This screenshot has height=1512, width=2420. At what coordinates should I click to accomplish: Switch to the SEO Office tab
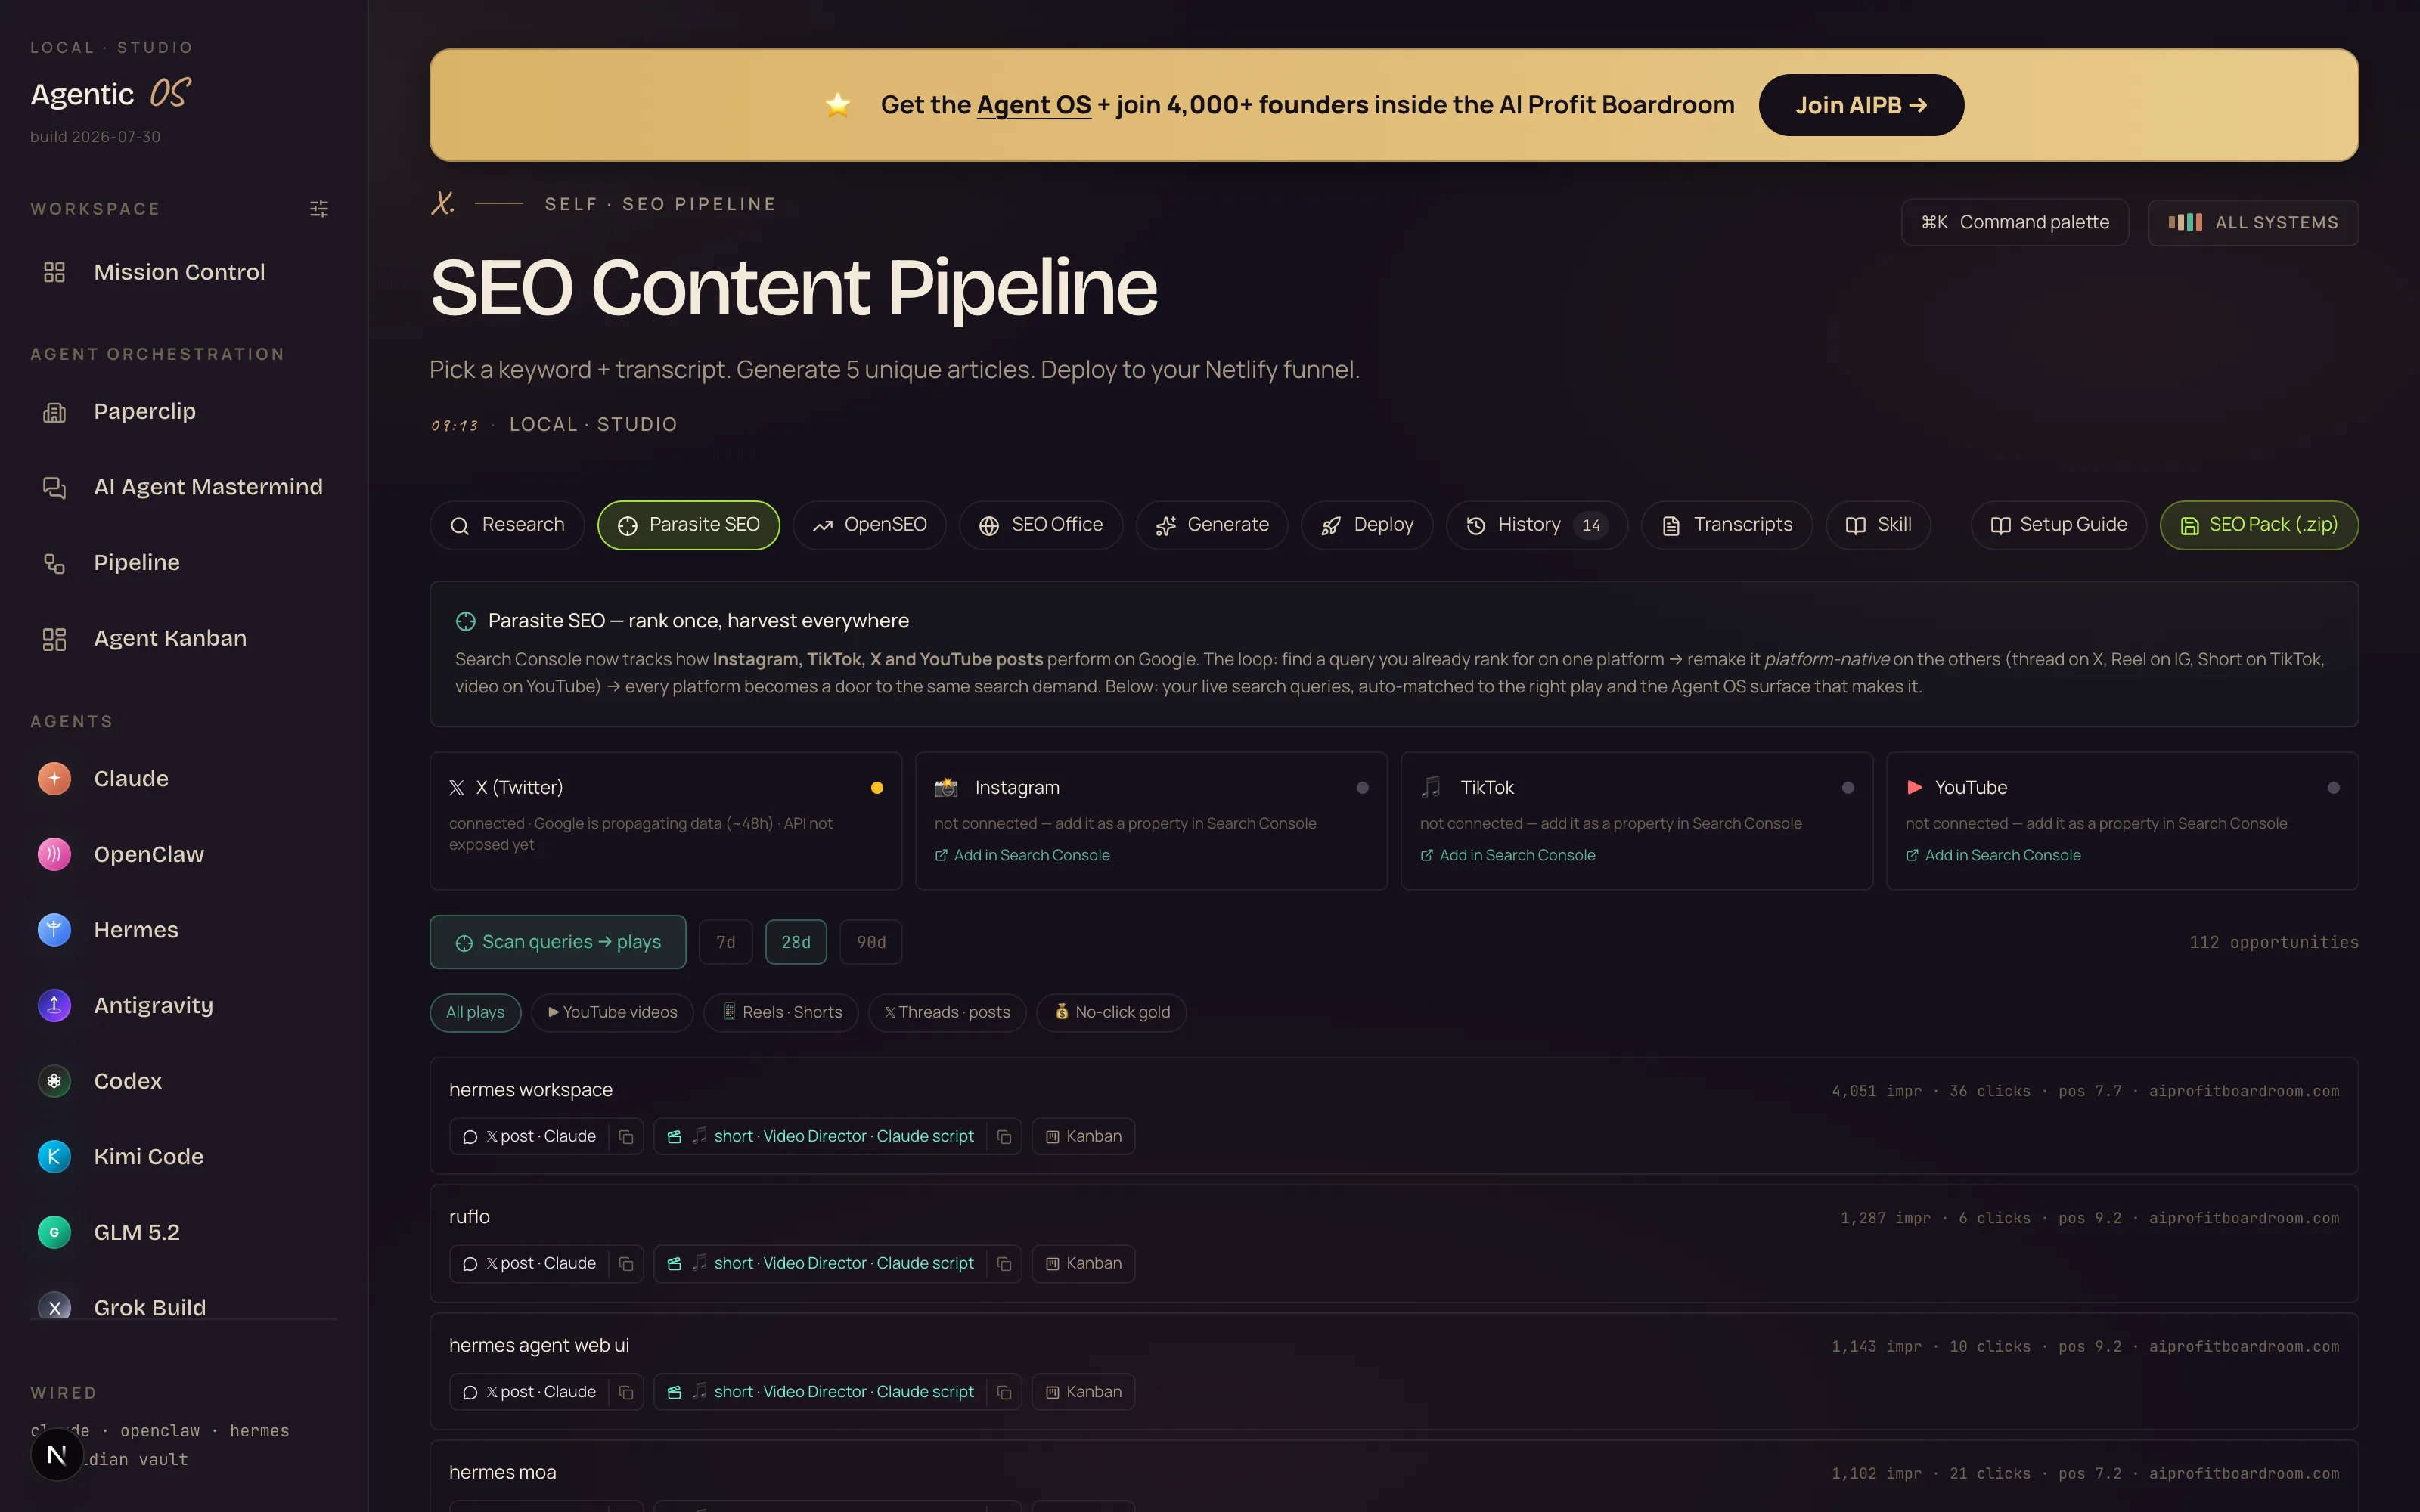(1040, 525)
